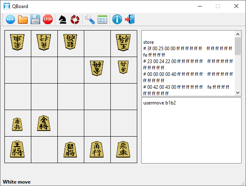The width and height of the screenshot is (246, 186).
Task: Select the opponent's inverted silver general
Action: 70,42
